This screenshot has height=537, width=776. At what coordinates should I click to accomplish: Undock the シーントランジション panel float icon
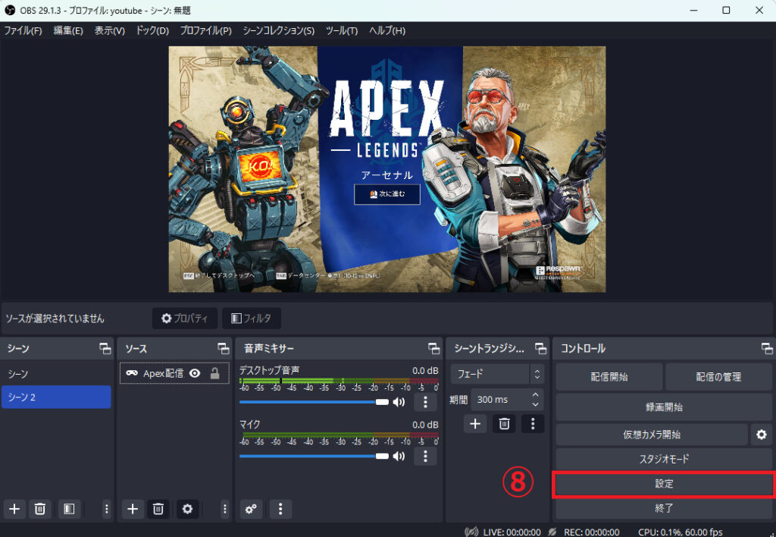pyautogui.click(x=540, y=349)
